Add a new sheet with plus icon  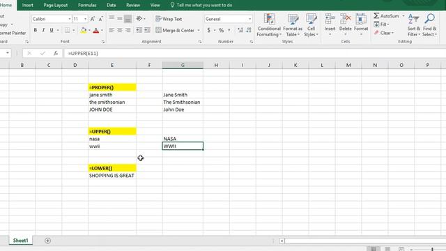pyautogui.click(x=47, y=241)
